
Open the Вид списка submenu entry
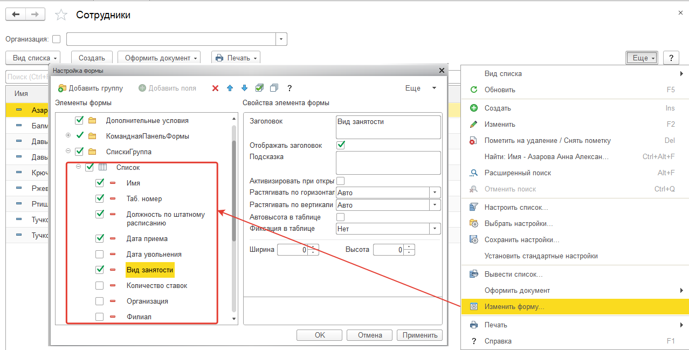[575, 73]
